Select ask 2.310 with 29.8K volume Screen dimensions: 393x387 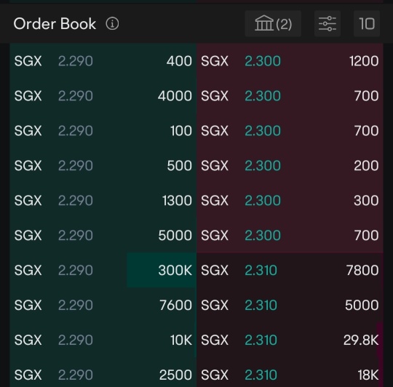(x=290, y=340)
